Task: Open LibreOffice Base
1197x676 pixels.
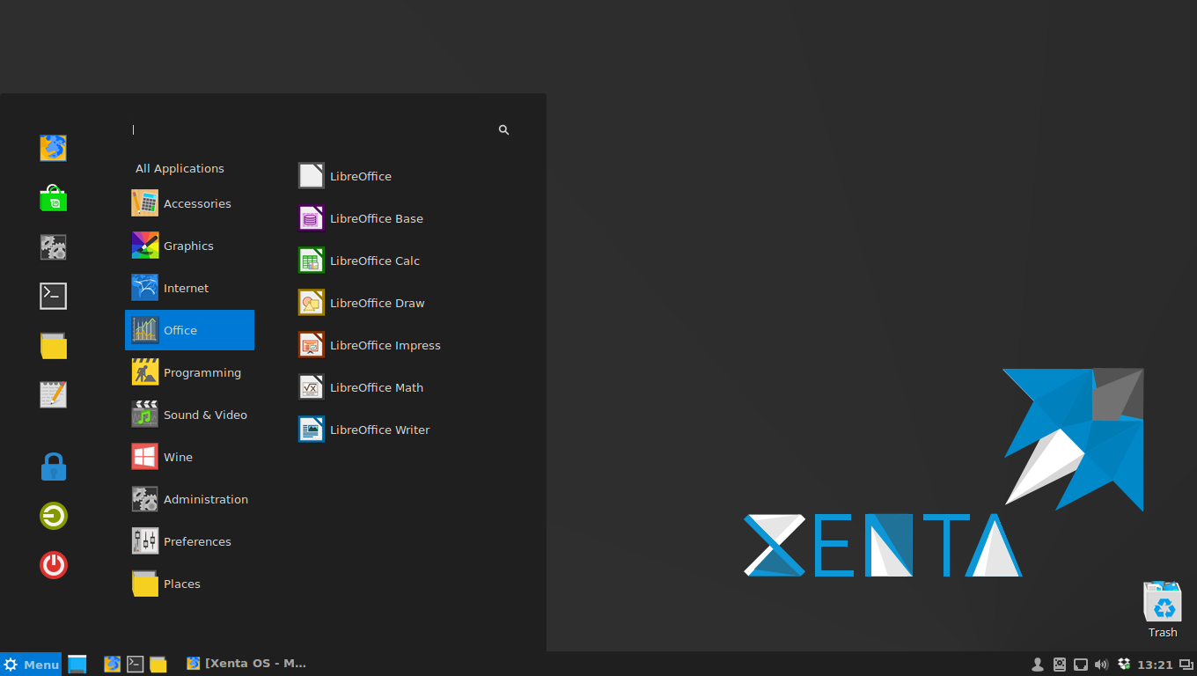Action: pos(376,218)
